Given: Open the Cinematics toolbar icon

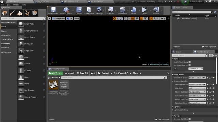Looking at the screenshot, I should pos(122,11).
